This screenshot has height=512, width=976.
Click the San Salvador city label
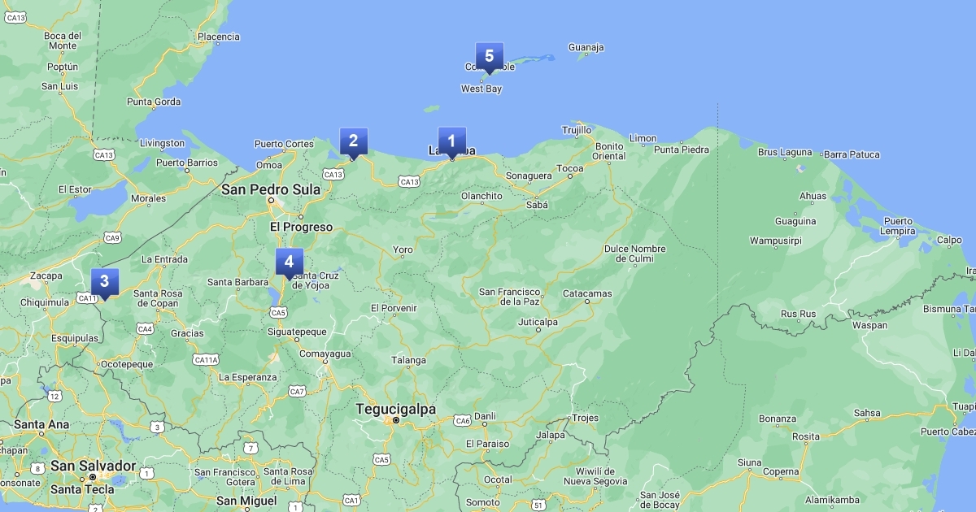tap(93, 466)
